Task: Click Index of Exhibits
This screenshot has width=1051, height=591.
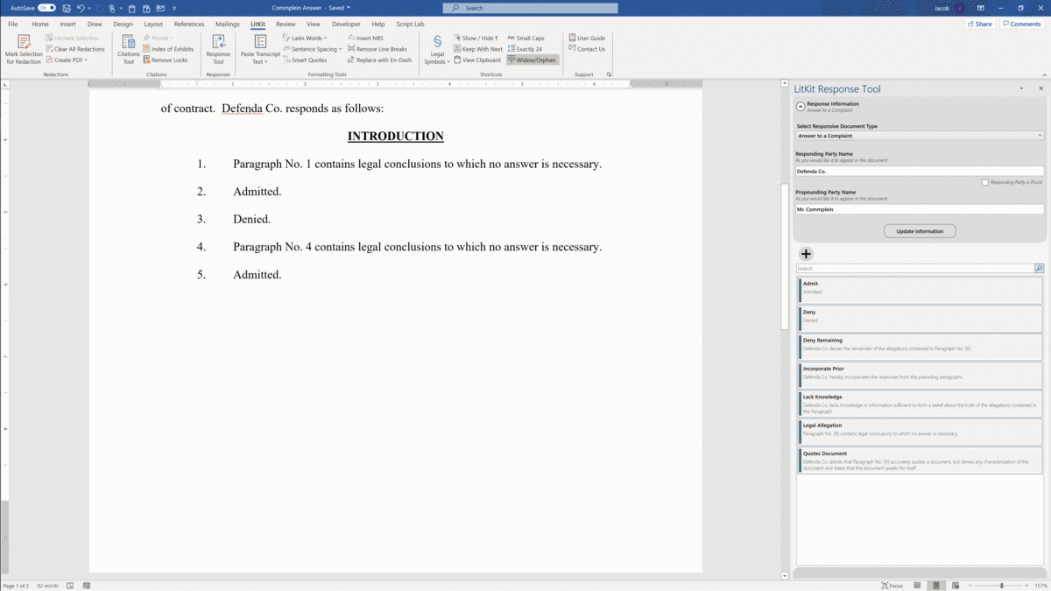Action: [168, 49]
